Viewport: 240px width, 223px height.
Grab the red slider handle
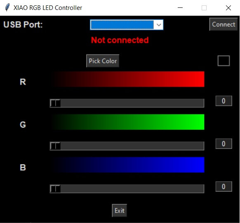click(55, 103)
